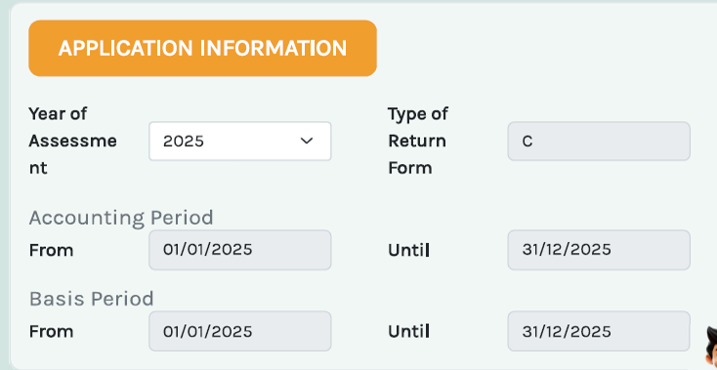Click the Until label under Accounting Period

tap(408, 250)
